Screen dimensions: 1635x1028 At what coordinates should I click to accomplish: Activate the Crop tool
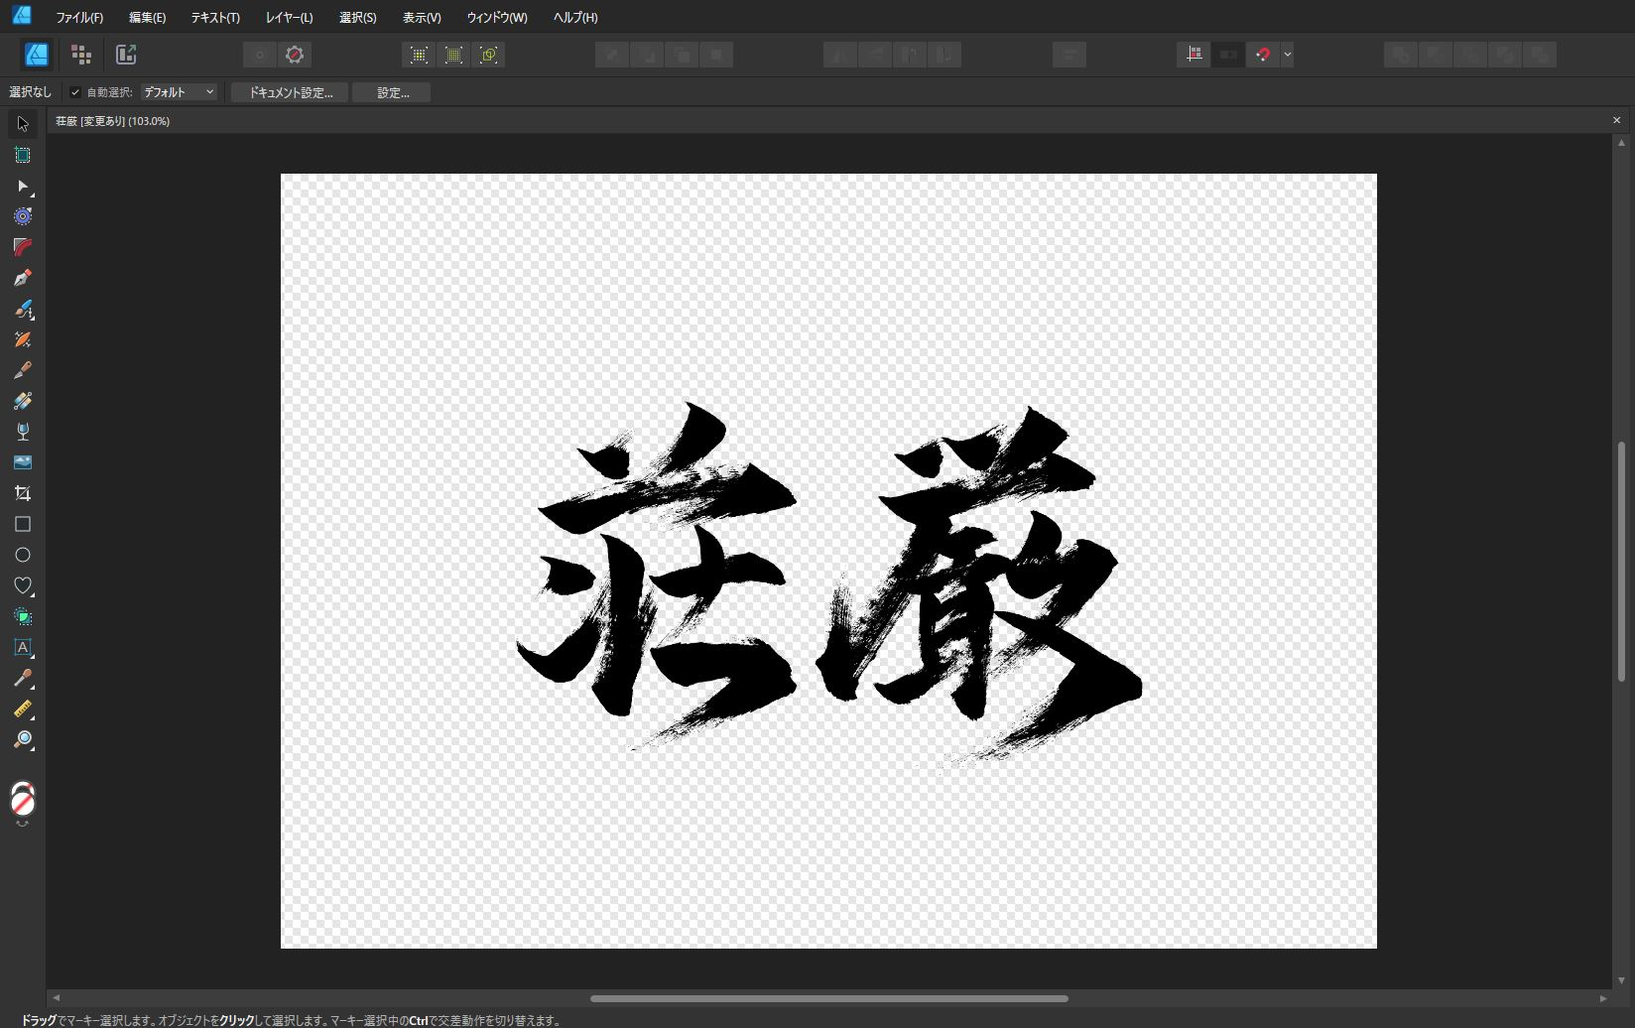[x=23, y=493]
